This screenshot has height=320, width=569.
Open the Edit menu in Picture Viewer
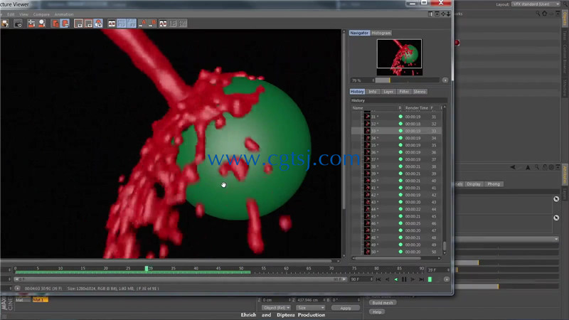tap(11, 14)
